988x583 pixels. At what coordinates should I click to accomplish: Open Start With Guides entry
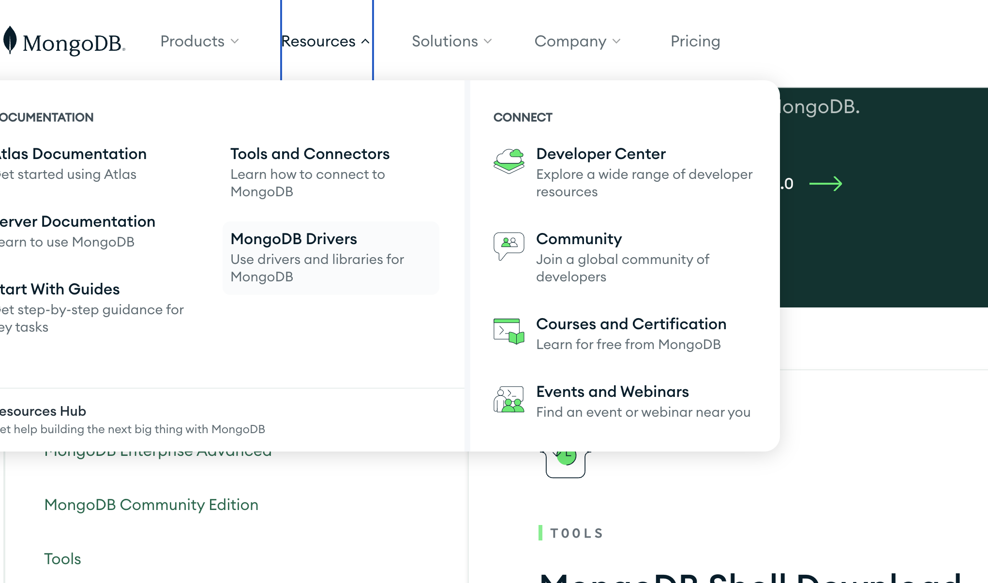(60, 289)
